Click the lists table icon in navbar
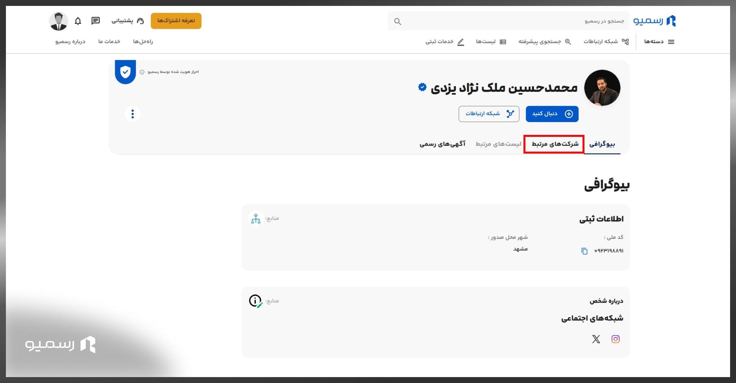Screen dimensions: 736x383 point(503,42)
